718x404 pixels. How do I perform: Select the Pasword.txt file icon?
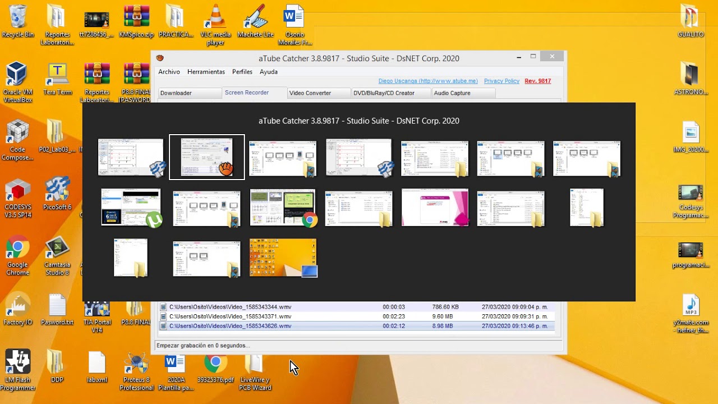pos(57,309)
